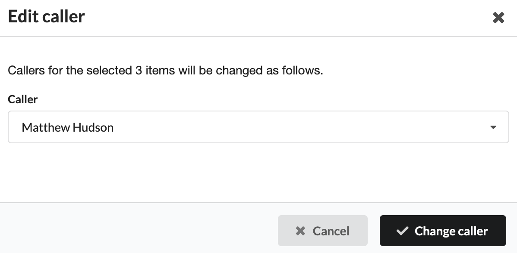The height and width of the screenshot is (253, 517).
Task: Click the gray footer bar left of Cancel
Action: [139, 228]
